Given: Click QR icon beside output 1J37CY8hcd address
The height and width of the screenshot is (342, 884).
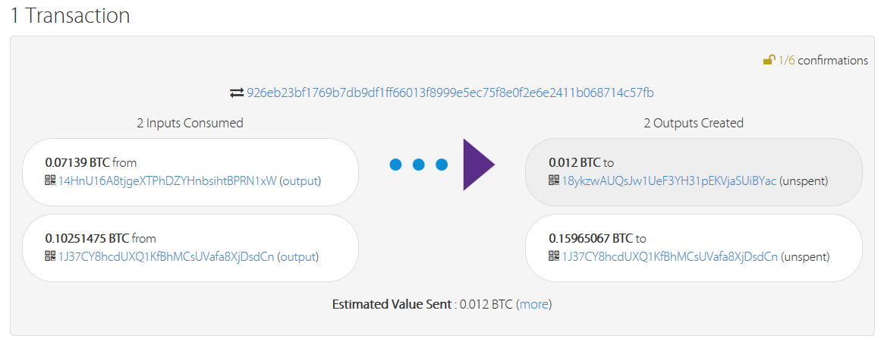Looking at the screenshot, I should [x=554, y=256].
